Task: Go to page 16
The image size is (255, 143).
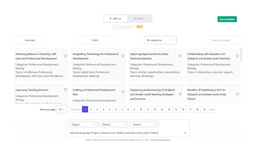Action: point(183,109)
